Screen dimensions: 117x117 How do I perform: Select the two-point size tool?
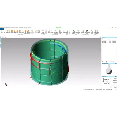coord(60,32)
